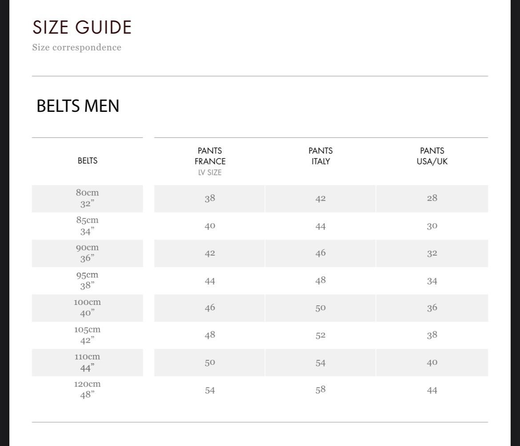Click the 85cm 34" belt size cell

tap(88, 226)
